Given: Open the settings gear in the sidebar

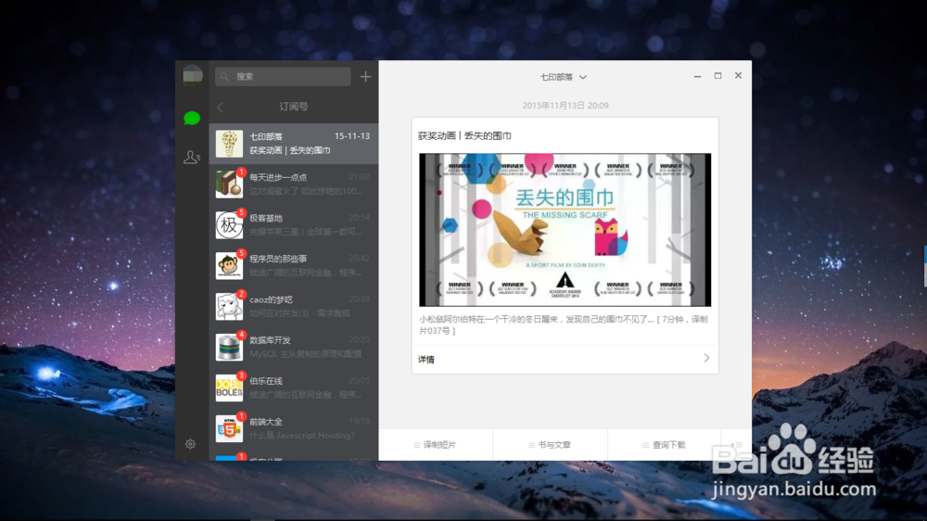Looking at the screenshot, I should [190, 443].
